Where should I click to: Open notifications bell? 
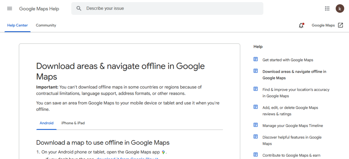click(301, 25)
